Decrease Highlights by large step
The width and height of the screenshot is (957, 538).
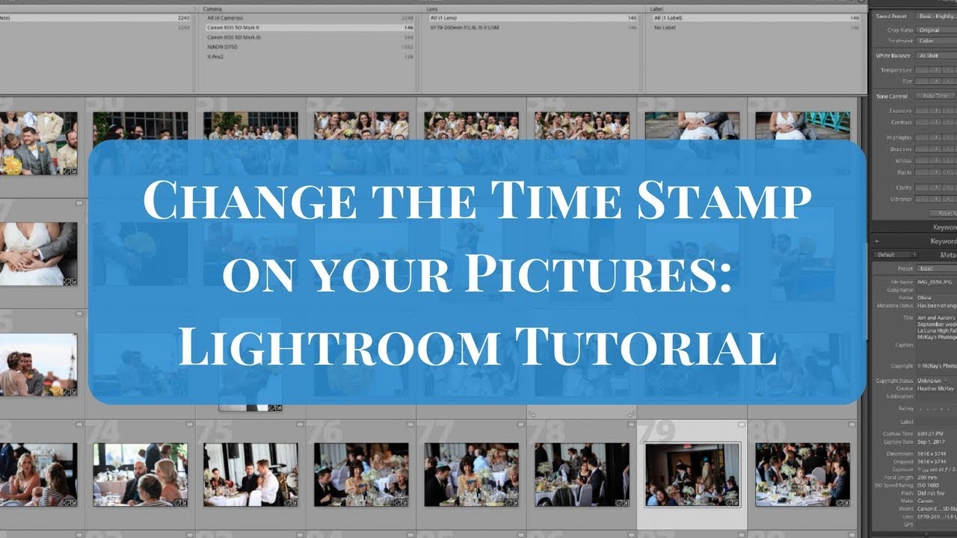pyautogui.click(x=922, y=137)
